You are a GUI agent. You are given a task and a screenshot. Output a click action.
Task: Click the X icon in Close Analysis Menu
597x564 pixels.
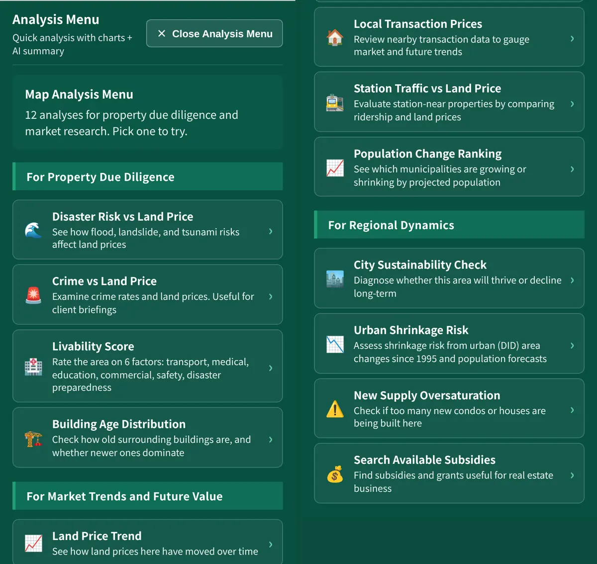161,33
